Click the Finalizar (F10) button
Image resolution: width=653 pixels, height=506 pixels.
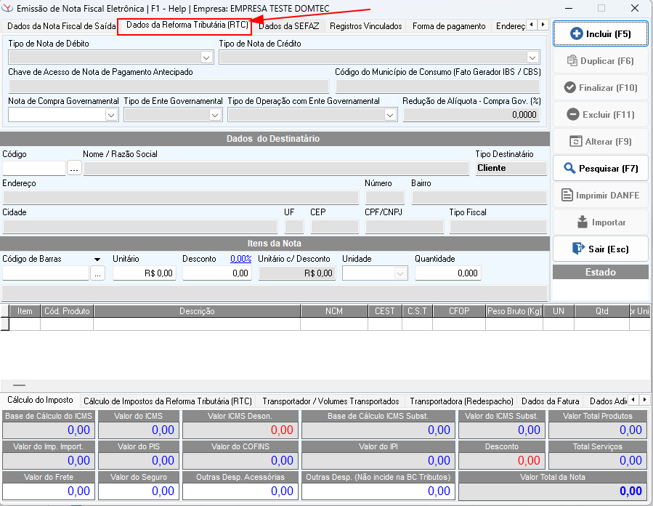tap(600, 88)
